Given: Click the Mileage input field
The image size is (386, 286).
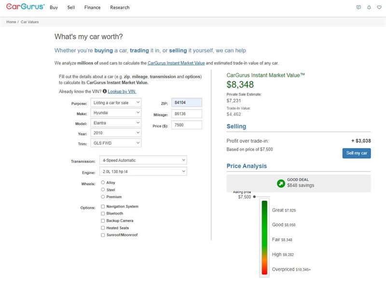Looking at the screenshot, I should pos(187,114).
